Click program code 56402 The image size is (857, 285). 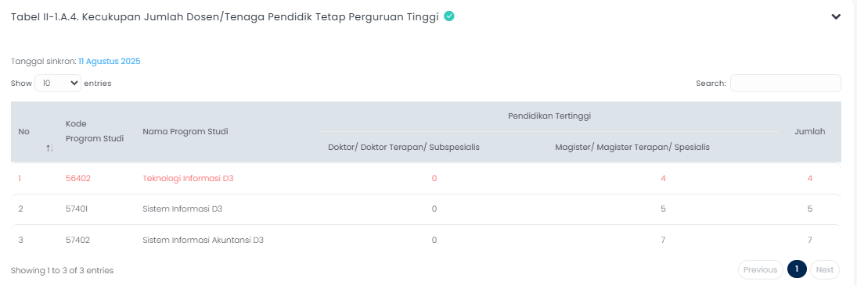[77, 178]
